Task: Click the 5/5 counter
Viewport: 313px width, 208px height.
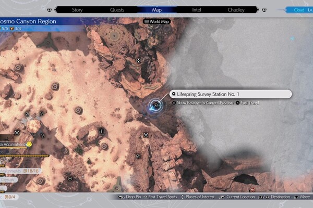Action: tap(4, 29)
